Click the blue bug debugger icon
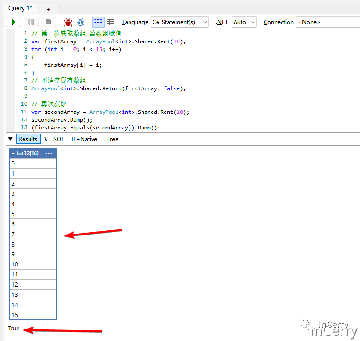 pyautogui.click(x=81, y=22)
